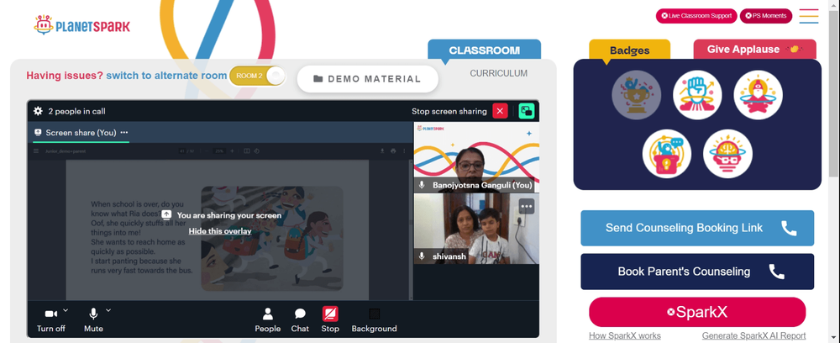This screenshot has width=840, height=343.
Task: Click the green pop-out window icon
Action: (527, 111)
